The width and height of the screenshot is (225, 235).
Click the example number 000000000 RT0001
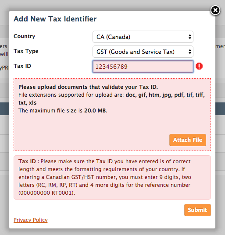click(46, 193)
